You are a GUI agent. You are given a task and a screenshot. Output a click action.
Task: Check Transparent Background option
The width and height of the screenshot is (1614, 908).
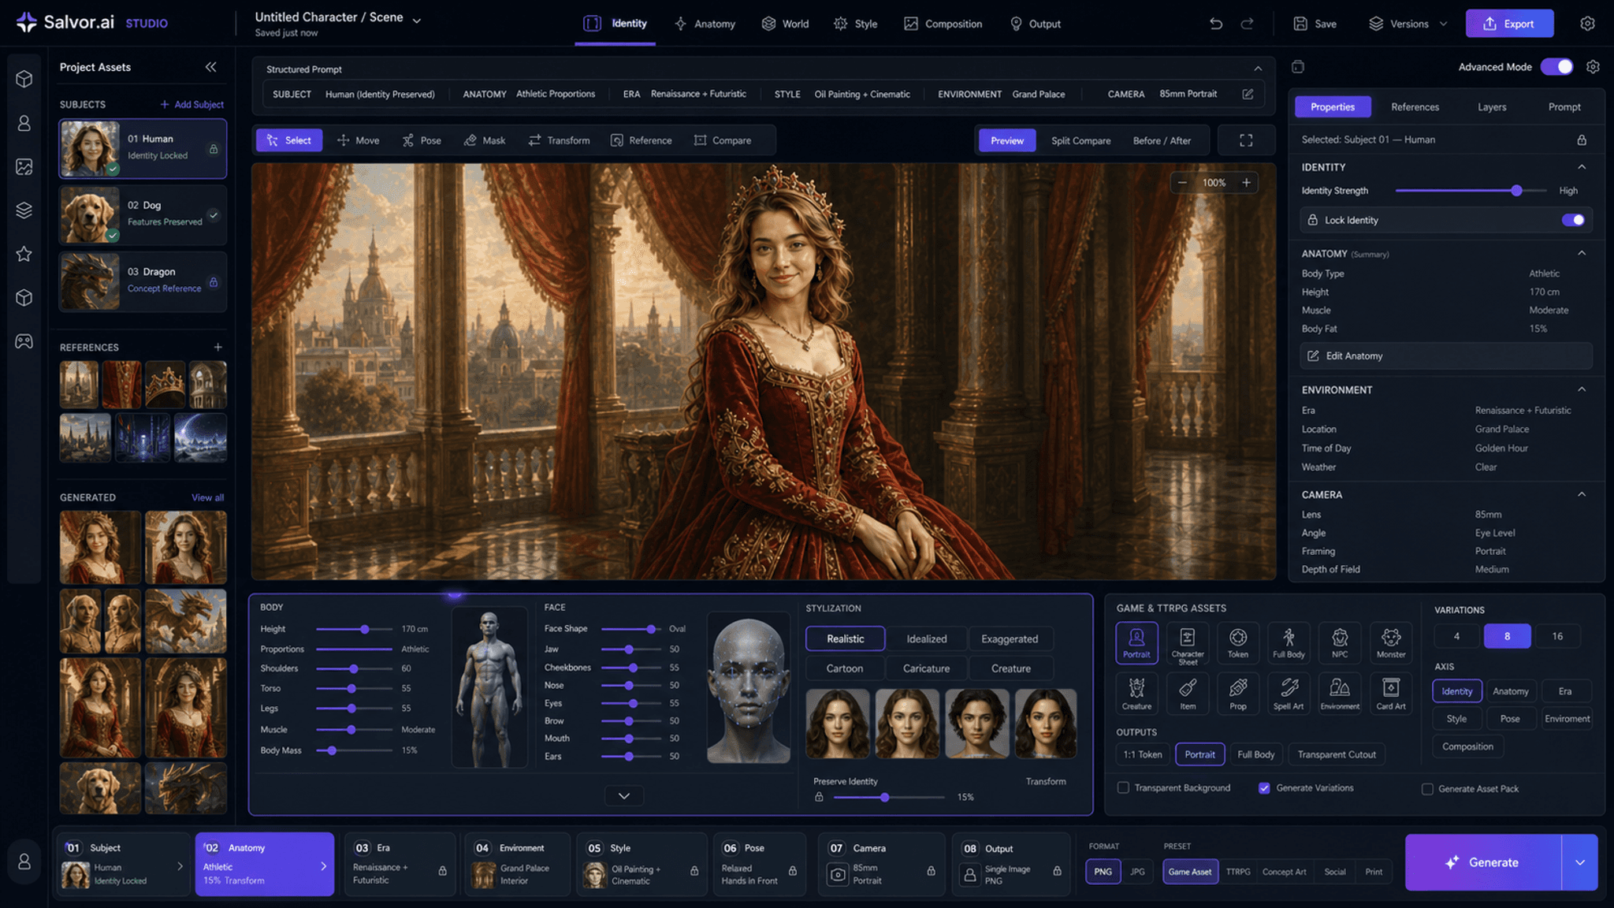[1123, 787]
